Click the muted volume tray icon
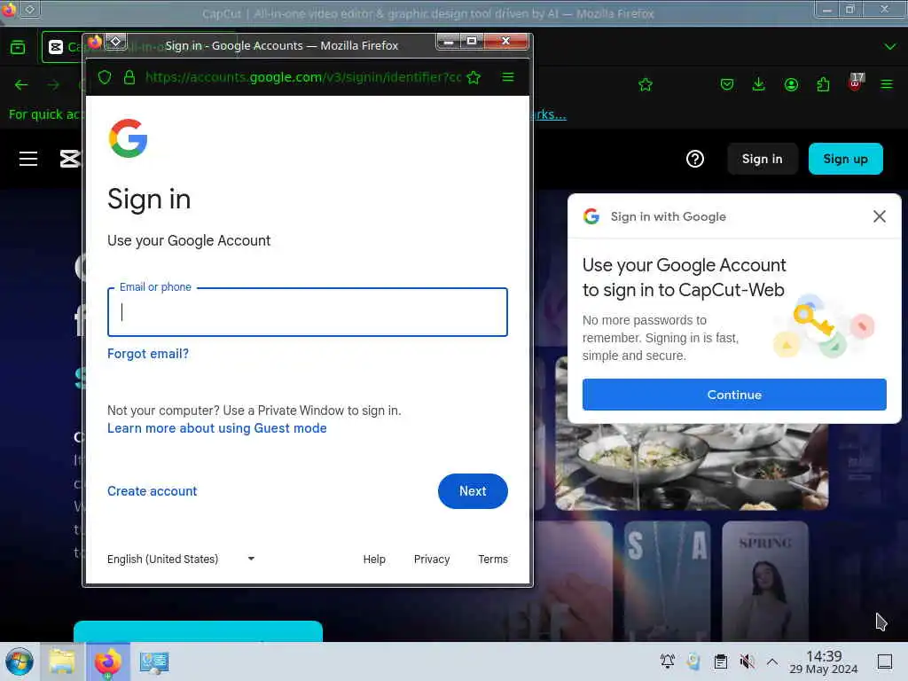908x681 pixels. coord(747,661)
